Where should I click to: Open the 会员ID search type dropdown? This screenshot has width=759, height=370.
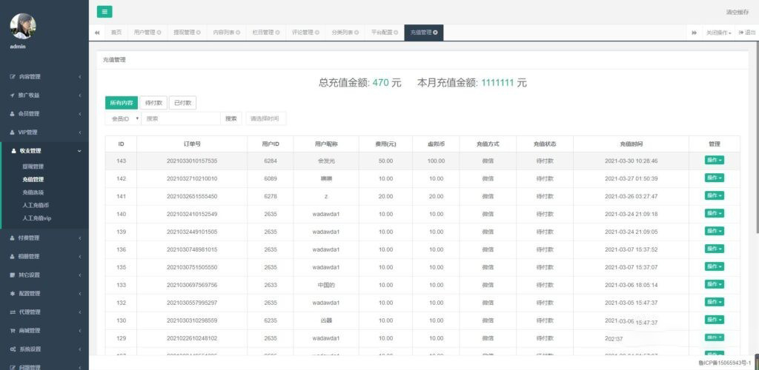point(122,118)
